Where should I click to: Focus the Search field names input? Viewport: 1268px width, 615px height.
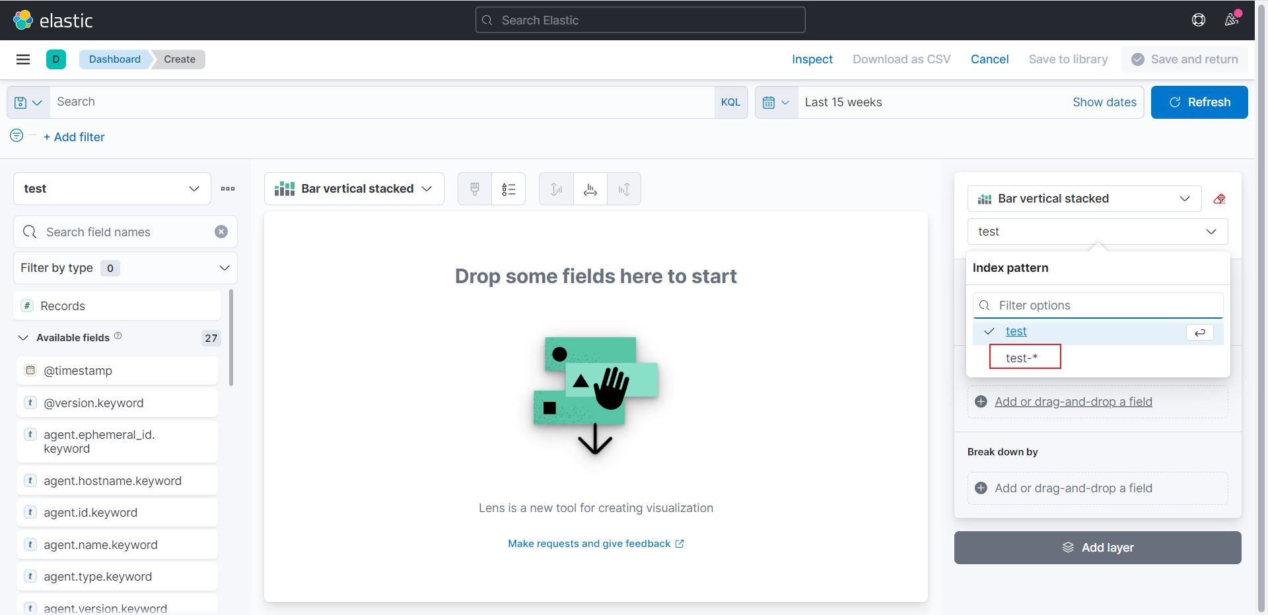coord(125,232)
